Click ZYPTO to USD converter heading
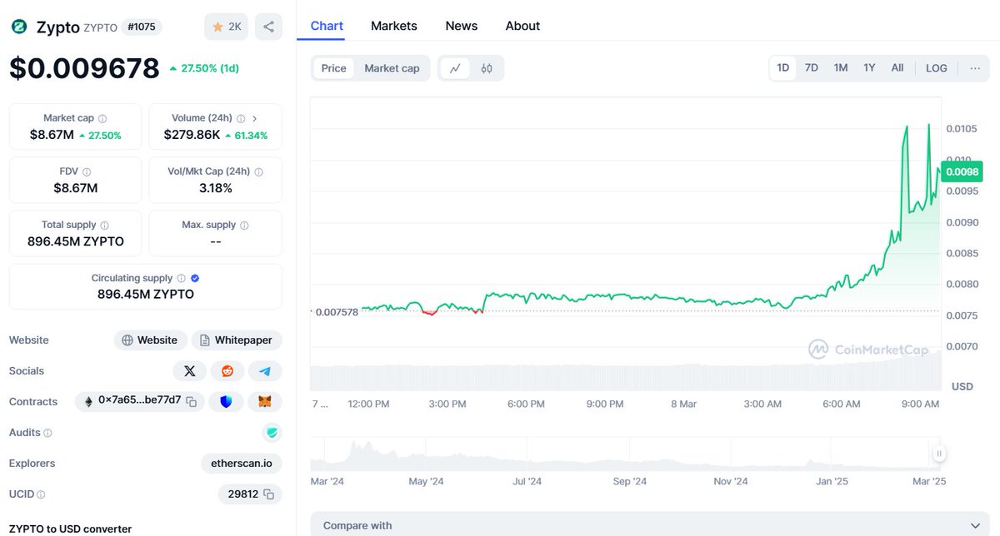The image size is (1000, 536). click(70, 529)
